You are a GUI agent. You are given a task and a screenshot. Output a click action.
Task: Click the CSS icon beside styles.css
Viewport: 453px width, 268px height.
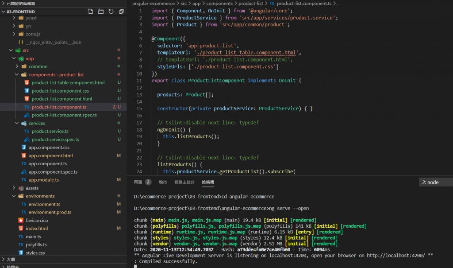21,252
